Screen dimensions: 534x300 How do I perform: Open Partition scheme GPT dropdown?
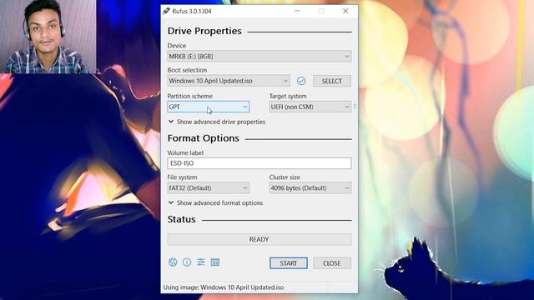pyautogui.click(x=208, y=107)
